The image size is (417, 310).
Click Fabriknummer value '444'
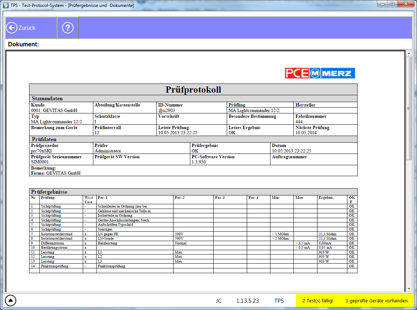[x=299, y=121]
